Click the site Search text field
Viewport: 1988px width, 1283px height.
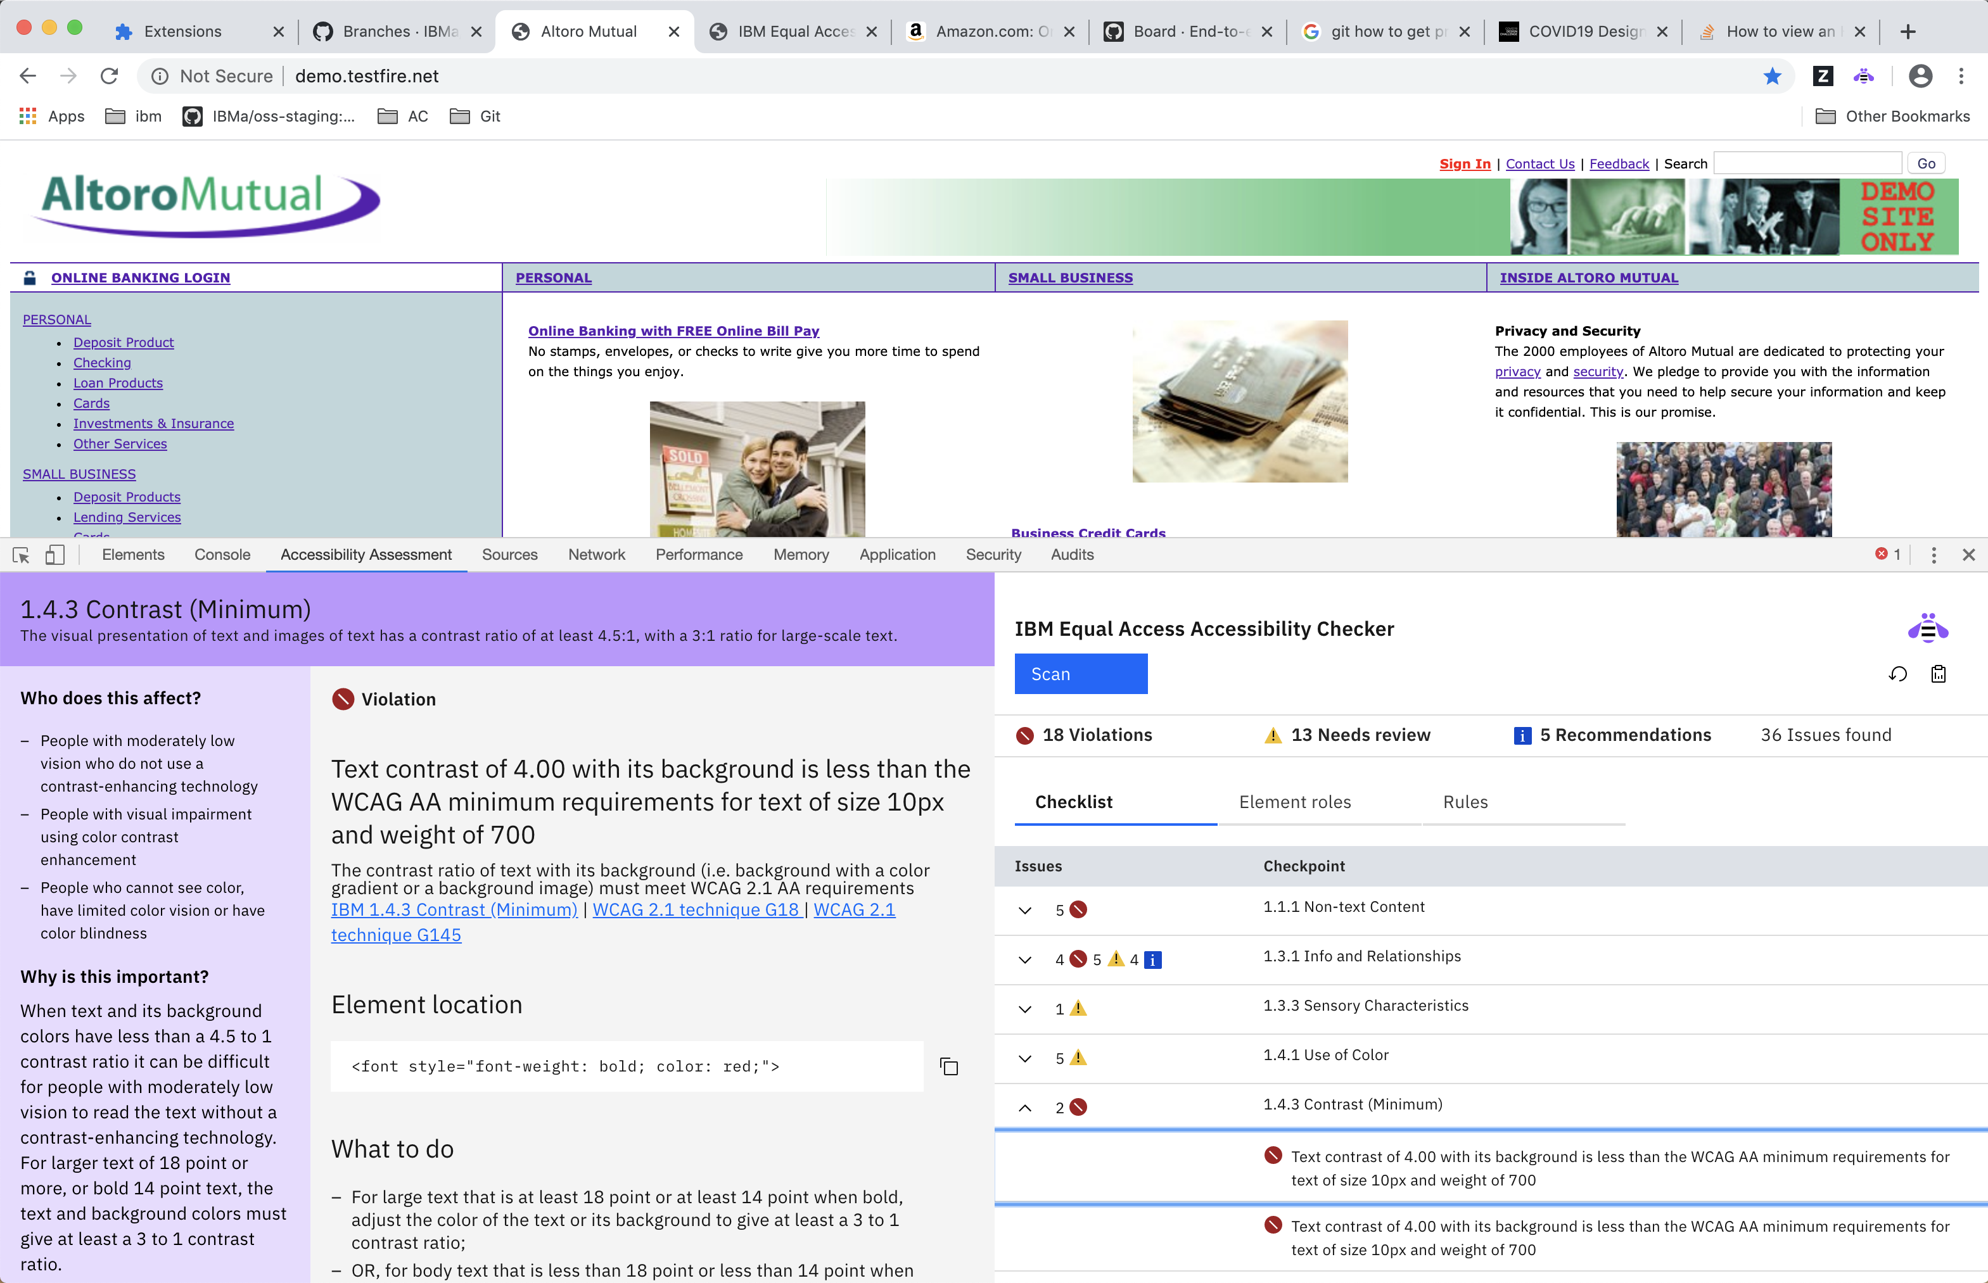(1807, 163)
